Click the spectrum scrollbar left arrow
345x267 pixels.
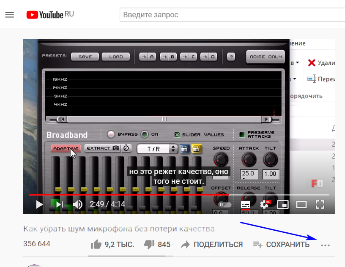pos(62,120)
